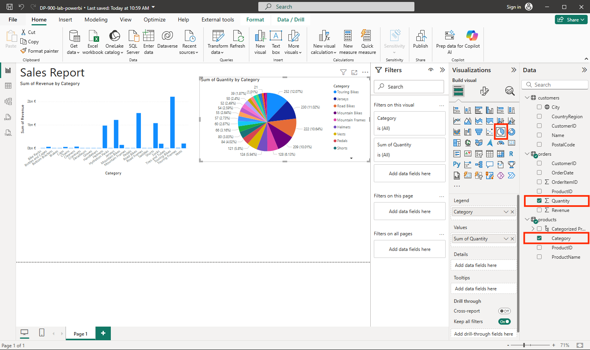Collapse the Data pane
Image resolution: width=590 pixels, height=350 pixels.
pyautogui.click(x=584, y=70)
